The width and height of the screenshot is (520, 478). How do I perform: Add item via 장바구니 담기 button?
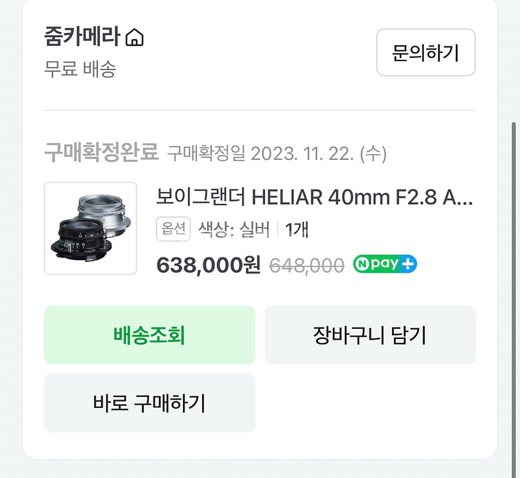[370, 335]
